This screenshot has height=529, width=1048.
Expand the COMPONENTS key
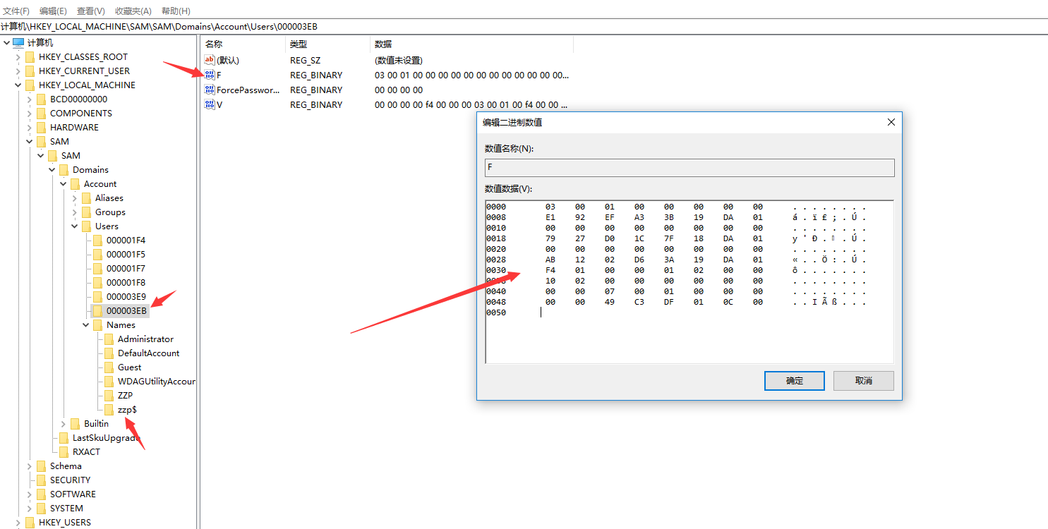click(x=30, y=113)
